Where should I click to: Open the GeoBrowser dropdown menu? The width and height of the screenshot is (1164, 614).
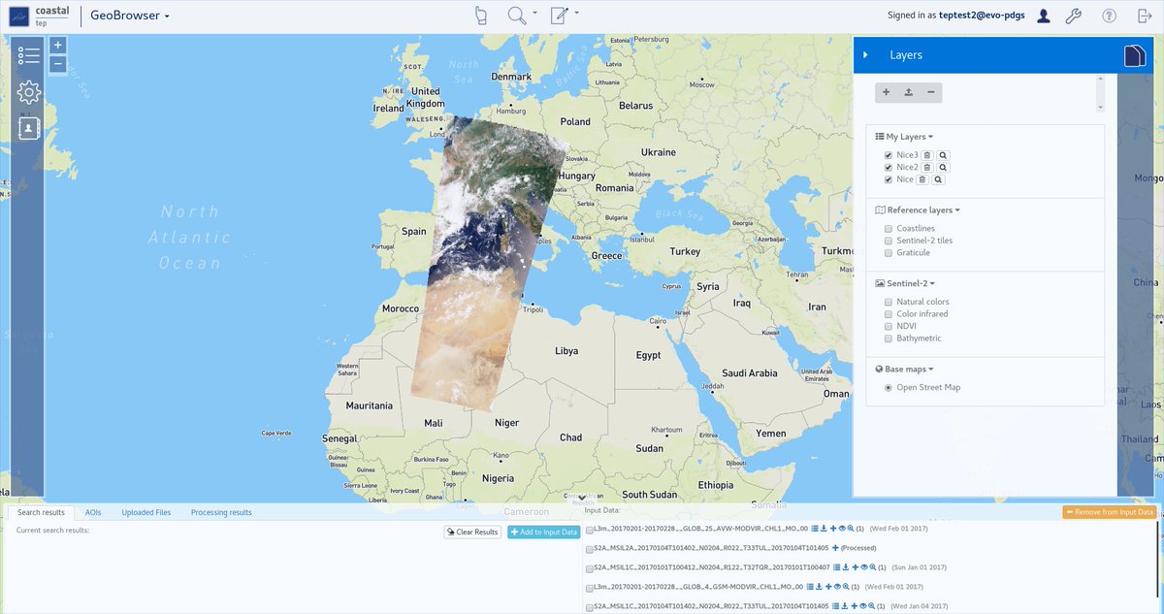coord(130,16)
